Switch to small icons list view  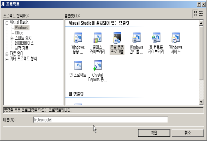[x=201, y=14]
